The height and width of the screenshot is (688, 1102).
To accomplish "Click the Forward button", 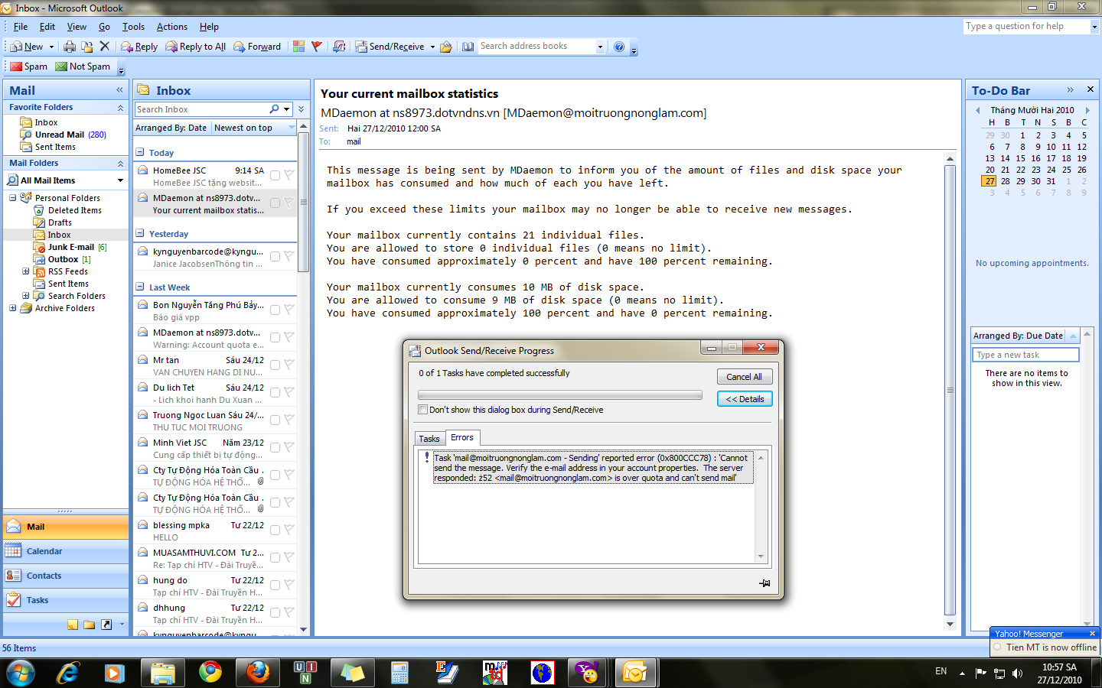I will pyautogui.click(x=257, y=47).
